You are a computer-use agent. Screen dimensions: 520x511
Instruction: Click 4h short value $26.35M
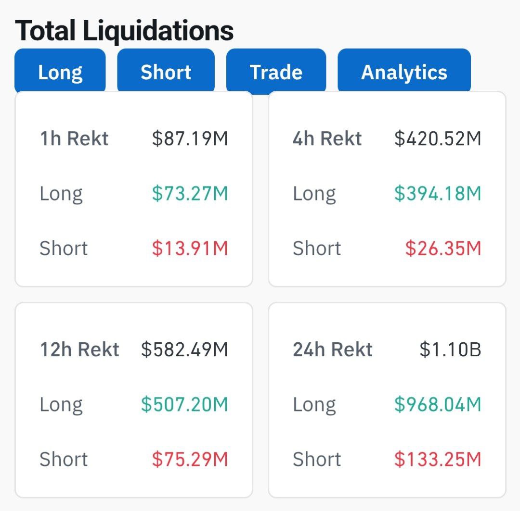click(x=443, y=249)
